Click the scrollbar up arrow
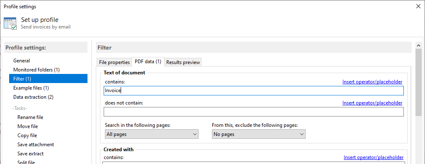The height and width of the screenshot is (164, 425). [x=418, y=46]
